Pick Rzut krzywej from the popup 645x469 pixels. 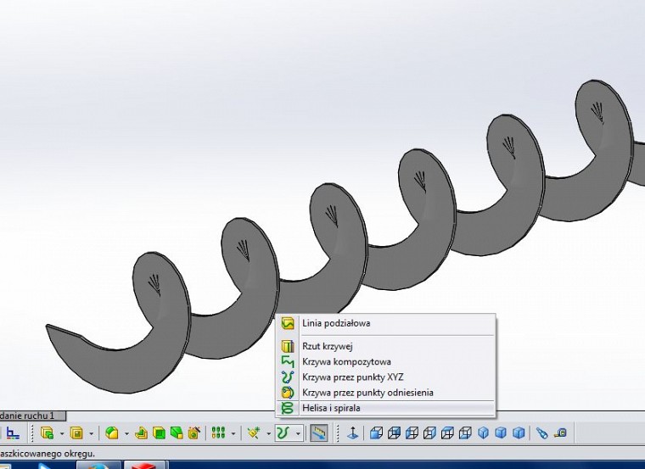pos(386,346)
